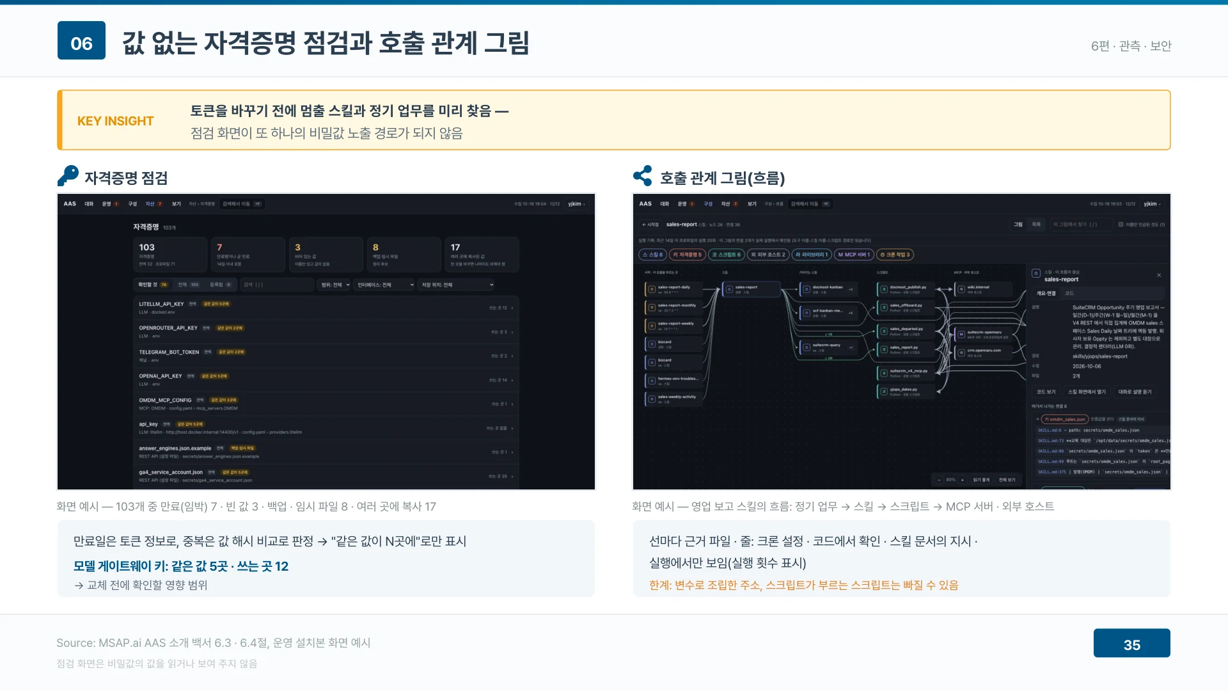Click the skill icon in sales-report detail header
This screenshot has height=691, width=1228.
1036,273
